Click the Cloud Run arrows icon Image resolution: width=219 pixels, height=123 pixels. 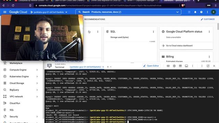pyautogui.click(x=5, y=103)
